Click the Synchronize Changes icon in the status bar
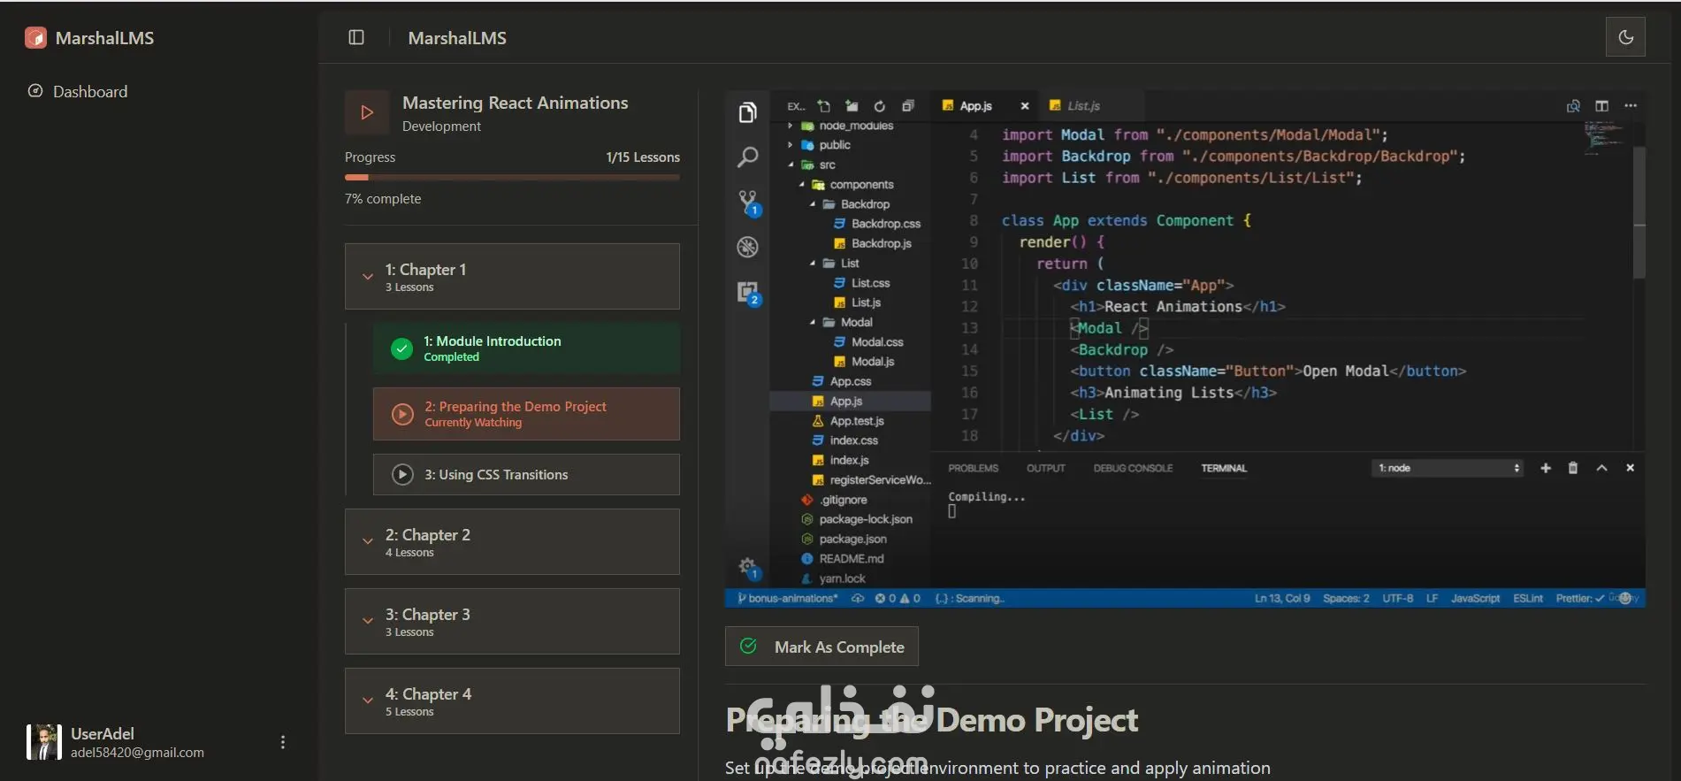 click(858, 599)
